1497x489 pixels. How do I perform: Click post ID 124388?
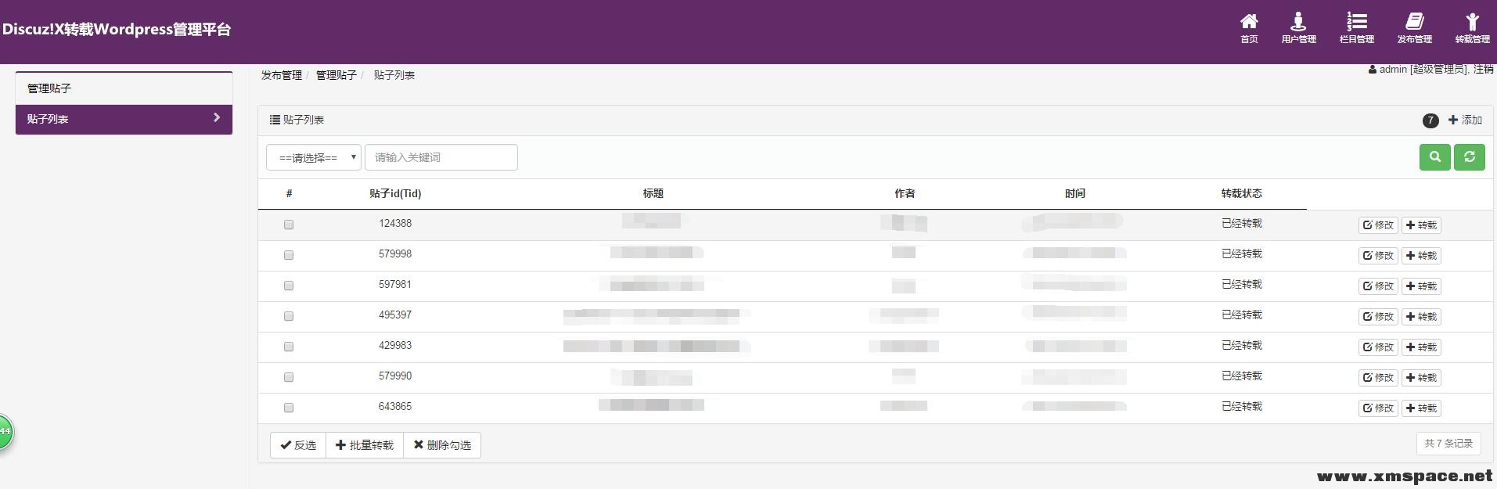click(395, 224)
